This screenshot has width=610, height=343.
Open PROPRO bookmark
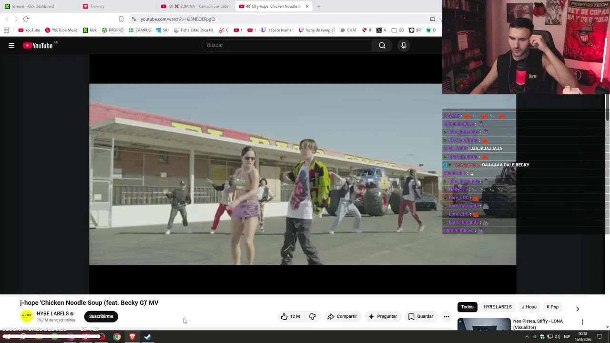pyautogui.click(x=112, y=30)
